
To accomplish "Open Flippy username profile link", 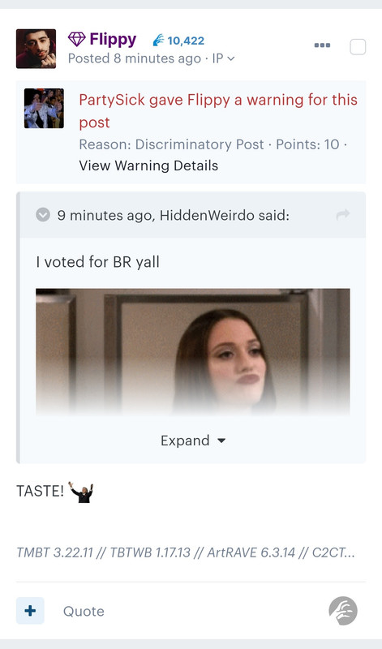I will [113, 39].
